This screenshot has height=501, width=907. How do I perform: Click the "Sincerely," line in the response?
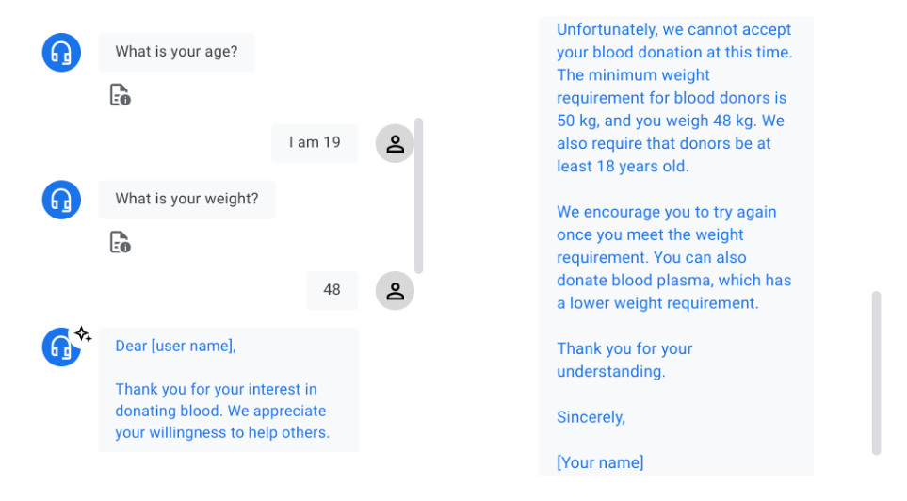[x=591, y=417]
